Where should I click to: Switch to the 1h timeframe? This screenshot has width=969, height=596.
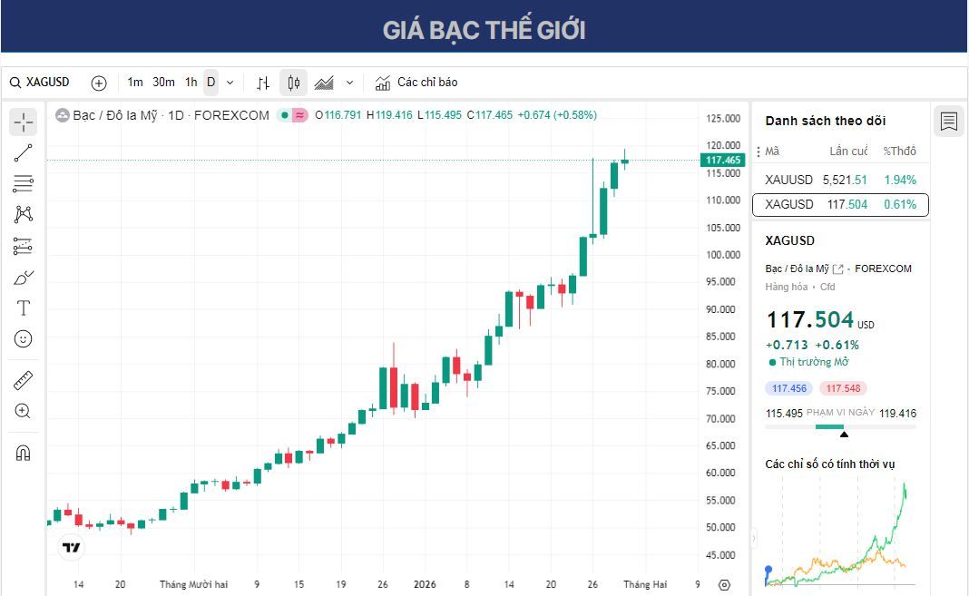pos(191,83)
